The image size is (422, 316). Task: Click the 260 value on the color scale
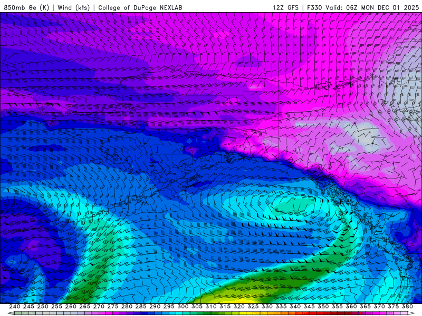[71, 307]
